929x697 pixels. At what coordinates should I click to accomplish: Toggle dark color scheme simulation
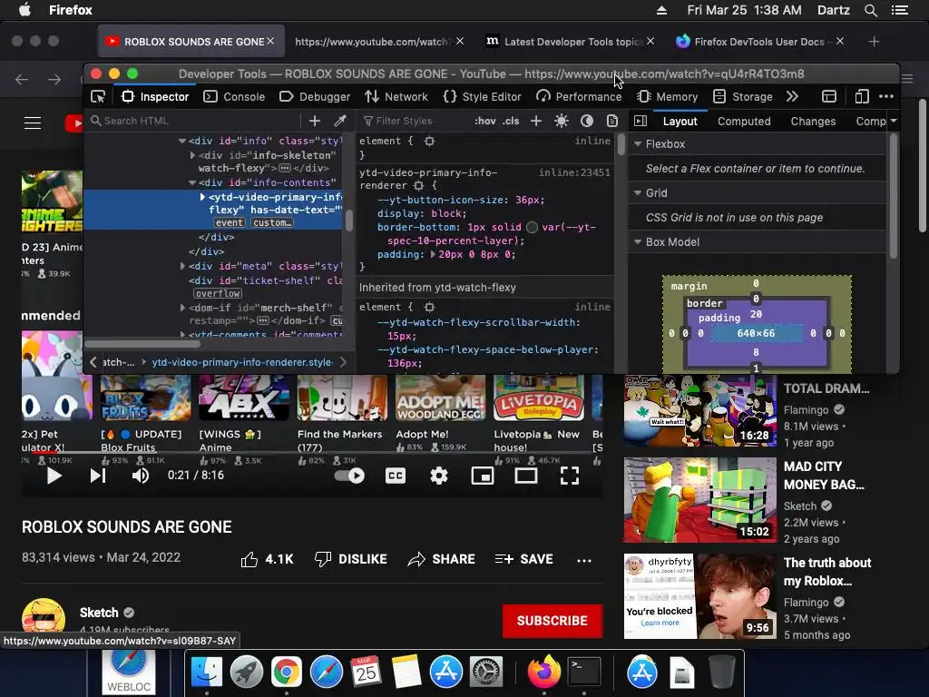point(587,121)
